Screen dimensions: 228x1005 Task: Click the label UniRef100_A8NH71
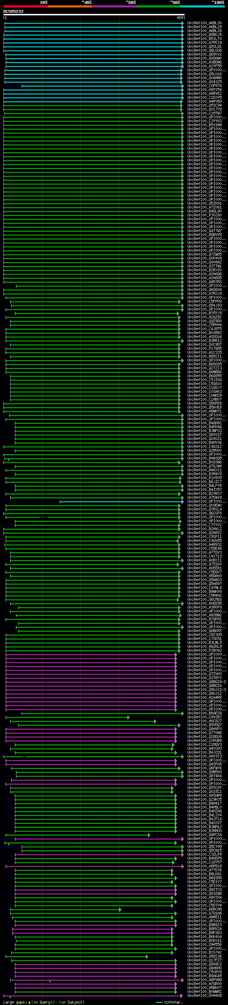point(204,411)
